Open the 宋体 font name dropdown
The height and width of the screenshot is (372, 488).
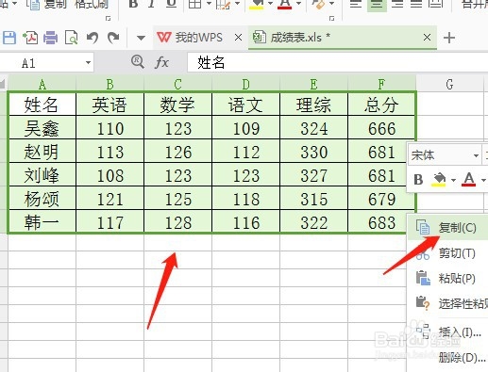click(x=476, y=155)
